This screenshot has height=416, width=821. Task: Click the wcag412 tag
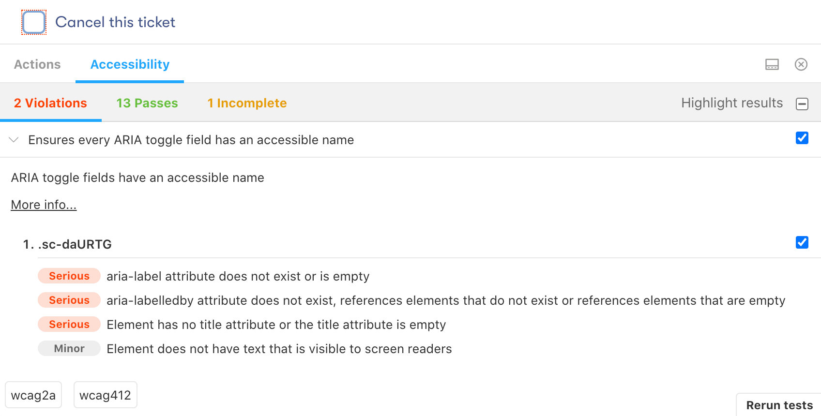click(105, 395)
